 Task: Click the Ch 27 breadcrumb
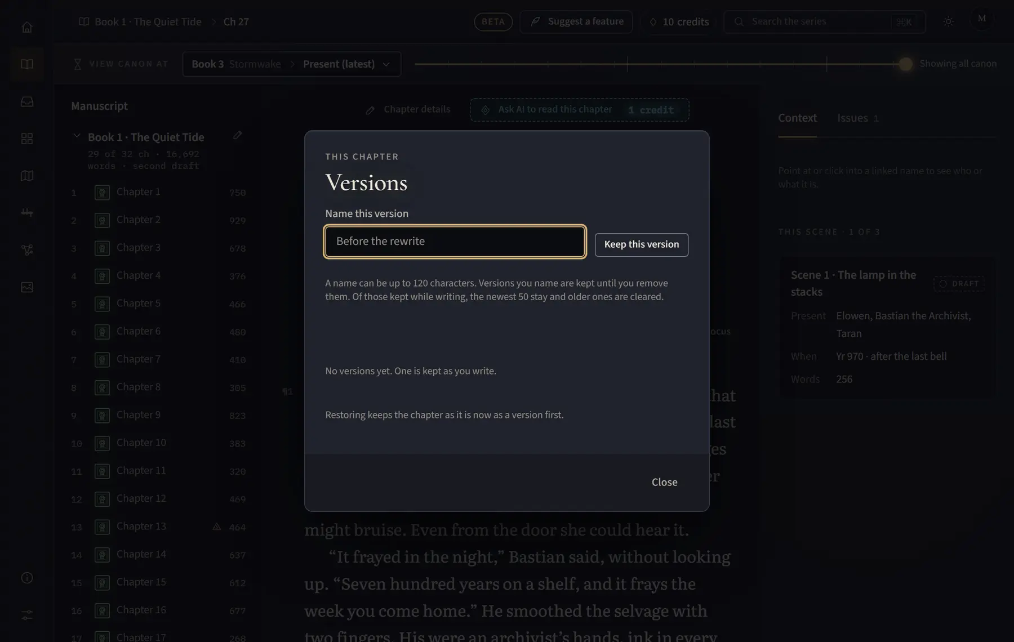pyautogui.click(x=236, y=21)
